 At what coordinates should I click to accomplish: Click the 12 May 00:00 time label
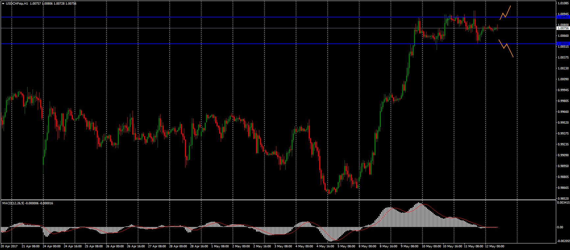click(x=495, y=246)
